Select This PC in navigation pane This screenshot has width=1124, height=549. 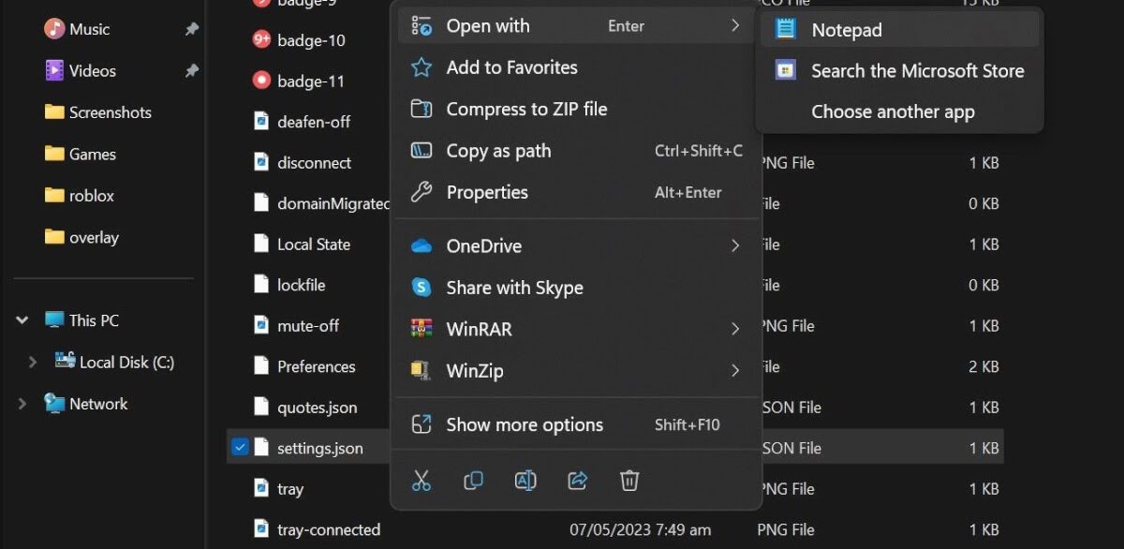coord(94,320)
